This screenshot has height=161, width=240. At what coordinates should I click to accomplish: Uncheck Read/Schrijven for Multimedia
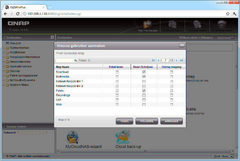pos(144,76)
